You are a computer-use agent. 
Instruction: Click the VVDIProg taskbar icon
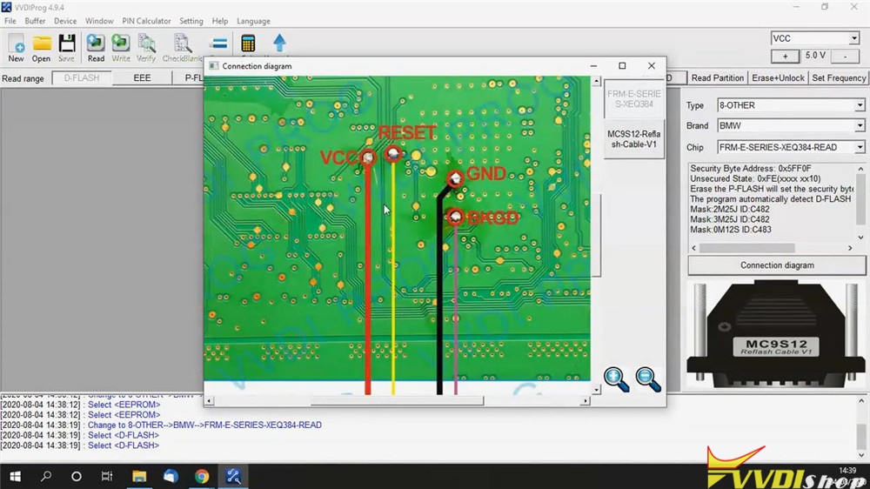pyautogui.click(x=233, y=476)
